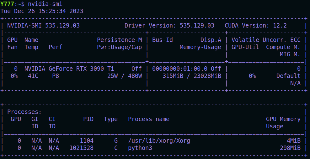Click the timestamp Tue Dec 26 line
310x159 pixels.
click(x=42, y=11)
